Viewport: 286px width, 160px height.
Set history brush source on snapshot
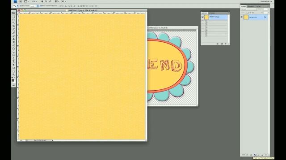pos(202,17)
